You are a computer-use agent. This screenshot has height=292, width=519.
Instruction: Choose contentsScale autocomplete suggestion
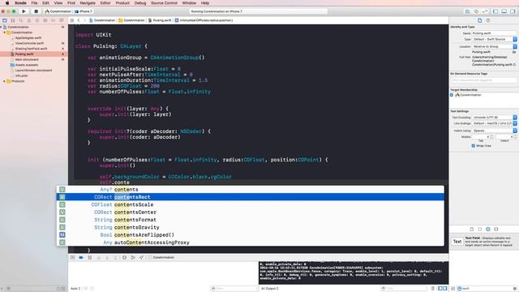251,204
